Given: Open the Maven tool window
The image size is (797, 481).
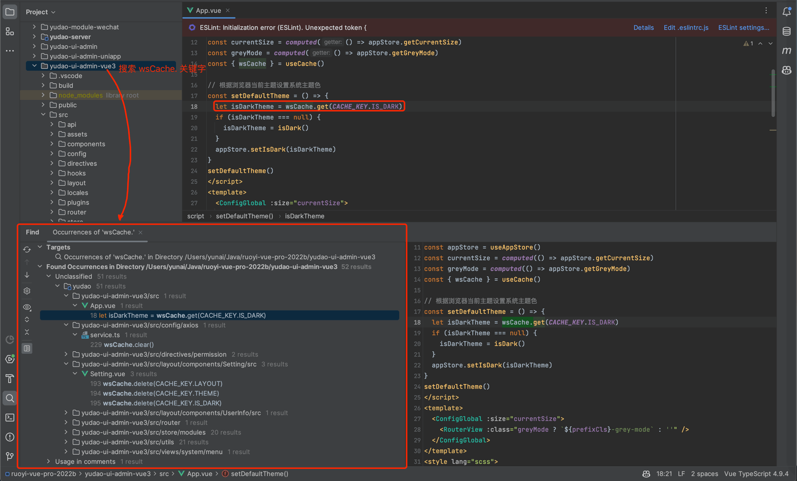Looking at the screenshot, I should click(x=786, y=51).
